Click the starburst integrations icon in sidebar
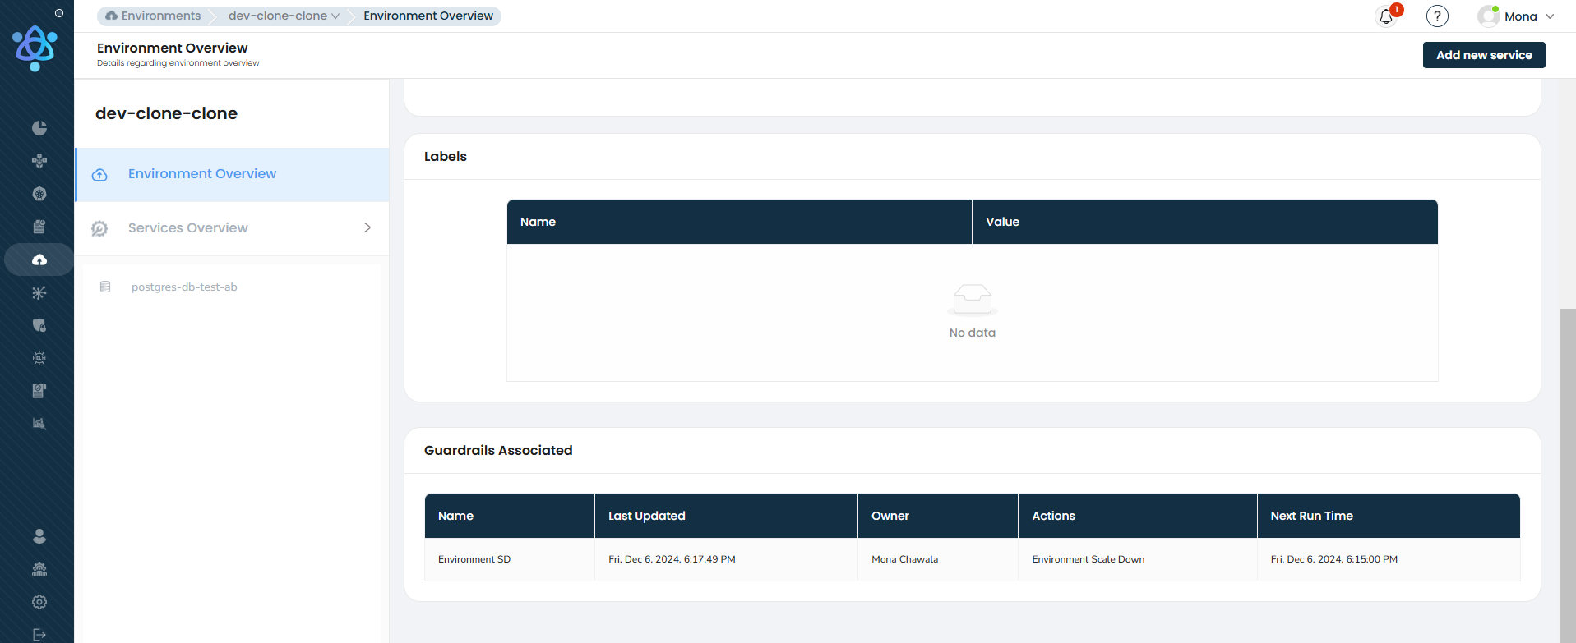 39,292
